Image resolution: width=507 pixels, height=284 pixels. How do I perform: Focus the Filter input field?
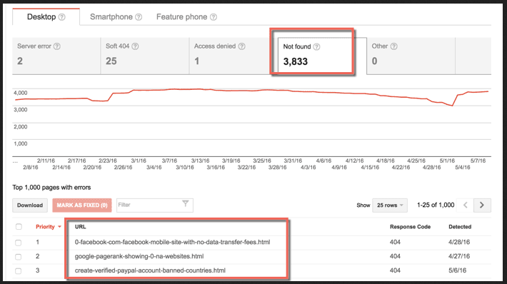pos(154,206)
